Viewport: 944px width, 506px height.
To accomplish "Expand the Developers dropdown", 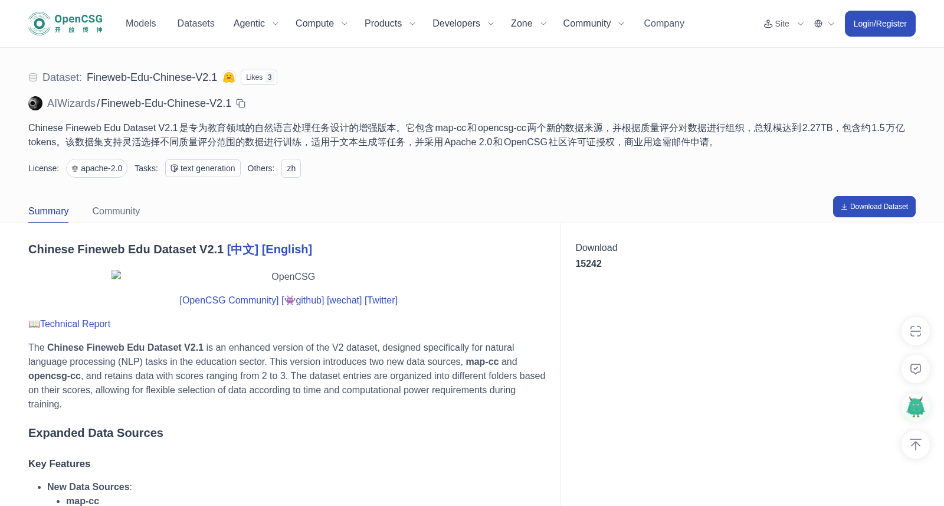I will pyautogui.click(x=463, y=24).
